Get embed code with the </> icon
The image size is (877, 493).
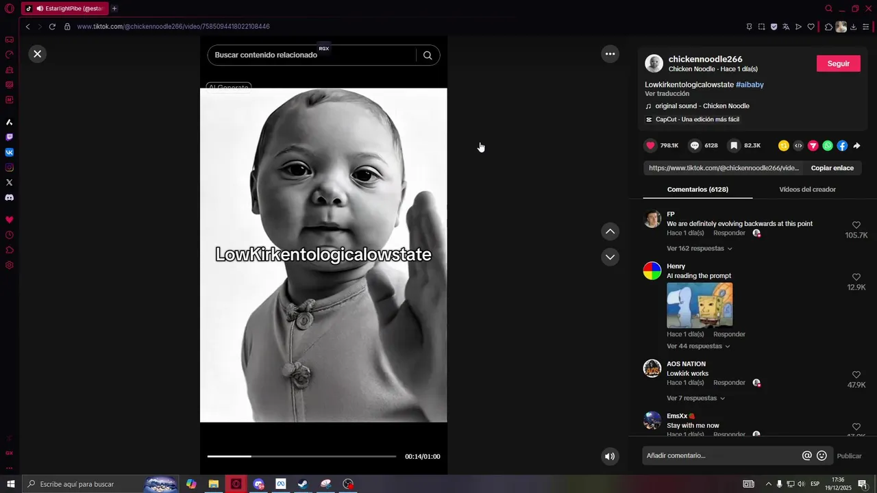798,145
